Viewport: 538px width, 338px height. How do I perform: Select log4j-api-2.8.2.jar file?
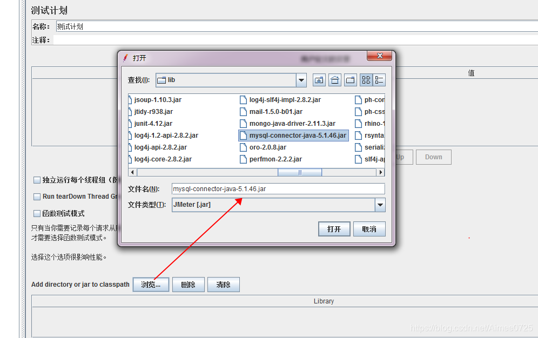tap(160, 147)
